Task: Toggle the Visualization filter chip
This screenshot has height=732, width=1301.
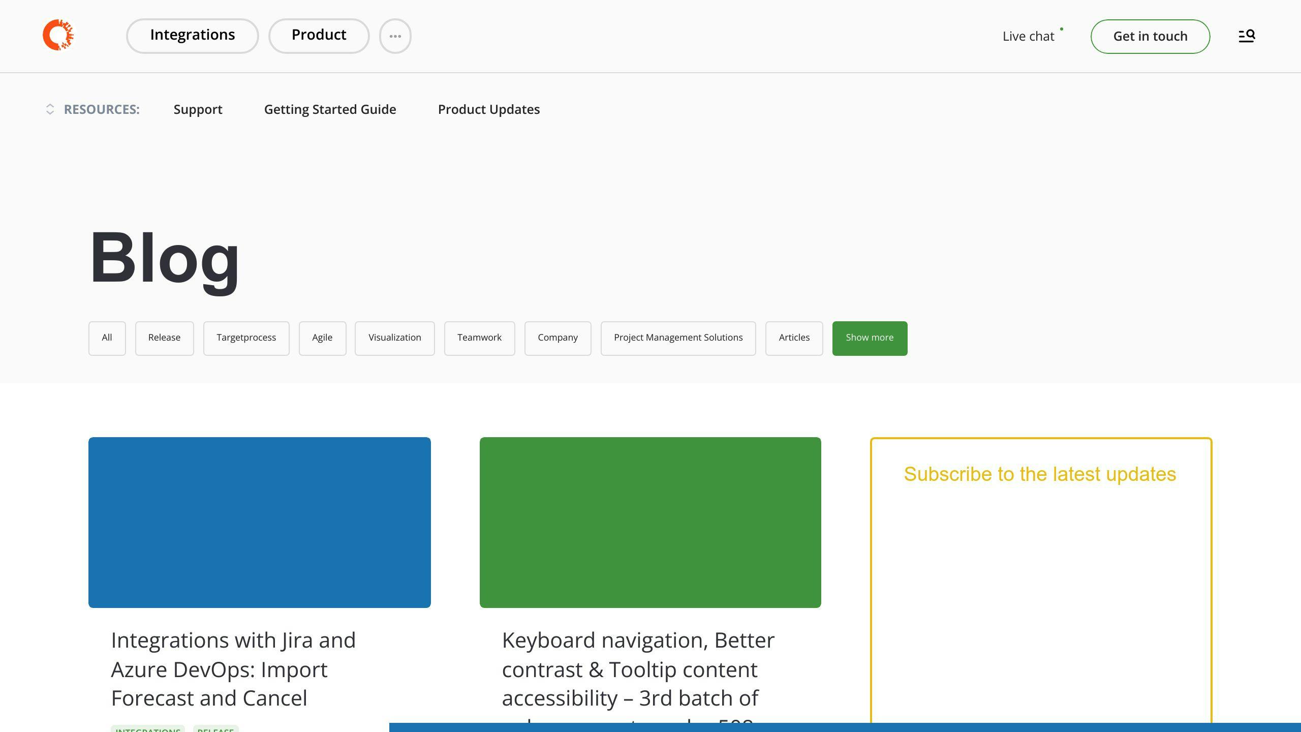Action: coord(394,338)
